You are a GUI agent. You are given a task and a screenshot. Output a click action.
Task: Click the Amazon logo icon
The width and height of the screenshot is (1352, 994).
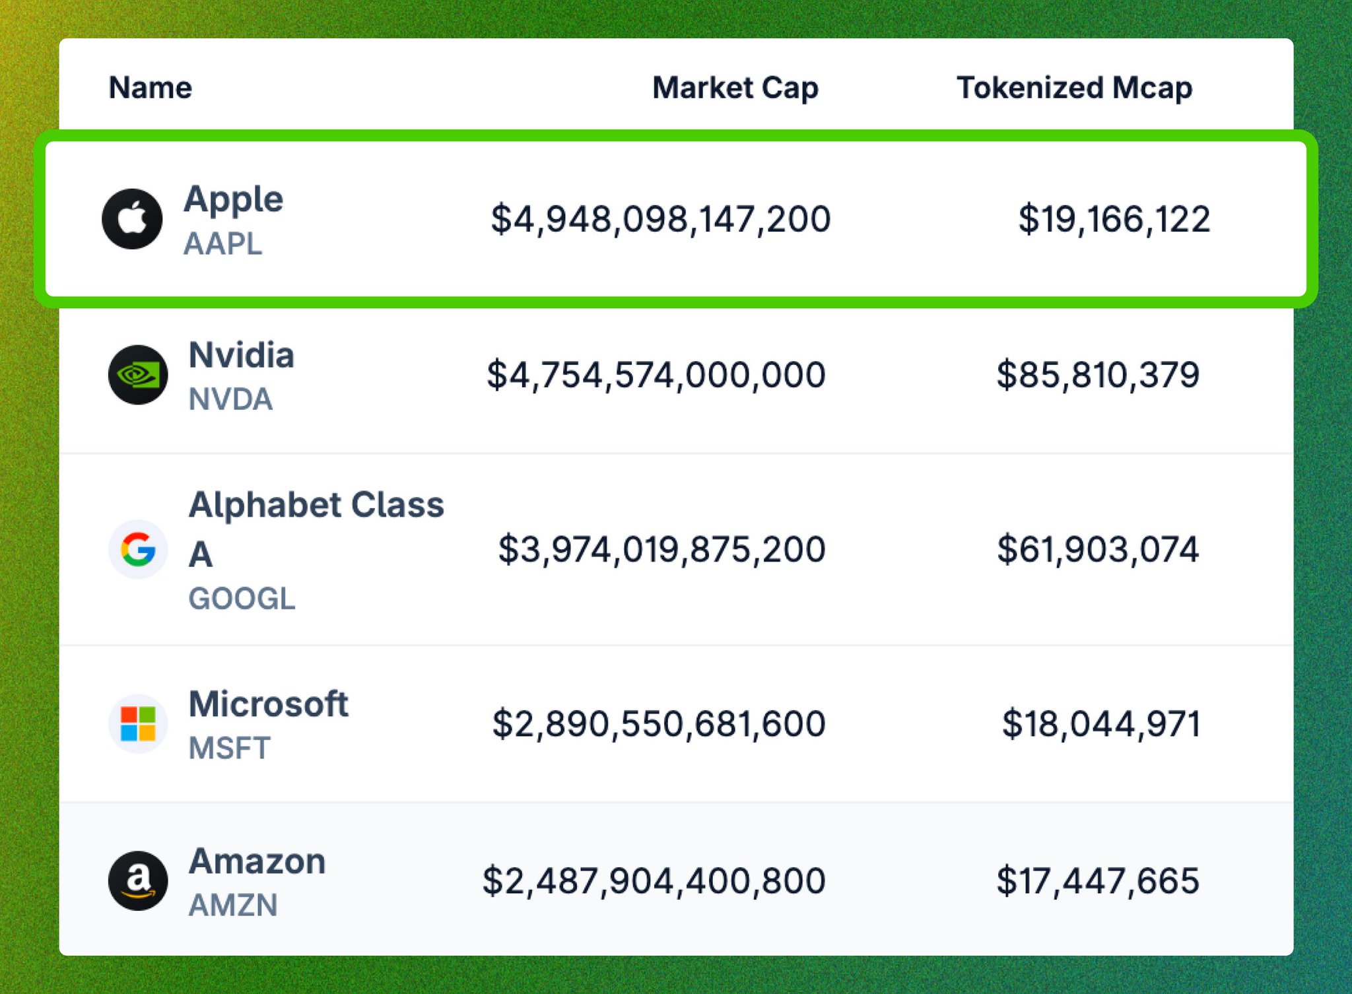(x=138, y=880)
